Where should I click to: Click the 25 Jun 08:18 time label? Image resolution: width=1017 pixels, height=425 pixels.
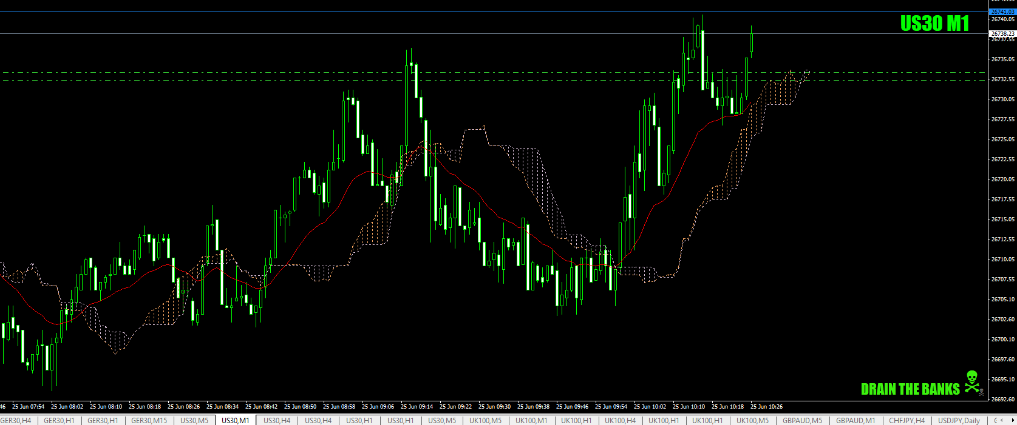coord(145,407)
